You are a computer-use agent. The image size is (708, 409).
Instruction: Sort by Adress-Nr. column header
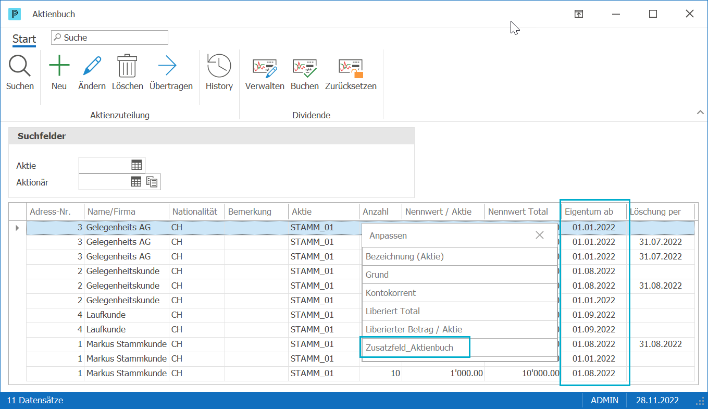tap(55, 212)
